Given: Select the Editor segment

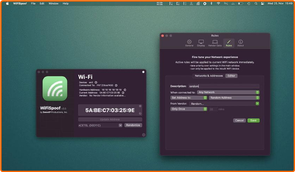Looking at the screenshot, I should [x=231, y=76].
